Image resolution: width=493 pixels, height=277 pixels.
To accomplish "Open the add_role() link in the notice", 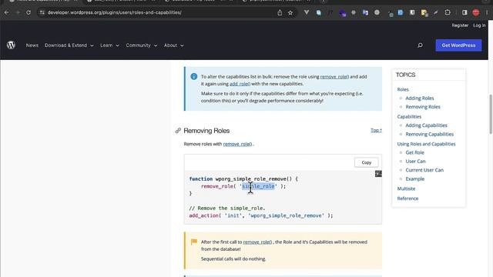I will [x=240, y=84].
